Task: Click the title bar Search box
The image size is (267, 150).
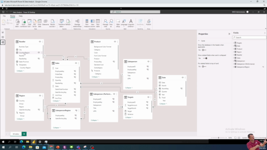Action: coord(135,12)
